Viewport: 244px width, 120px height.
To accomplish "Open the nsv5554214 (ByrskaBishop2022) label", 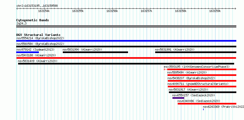I will tap(40, 38).
